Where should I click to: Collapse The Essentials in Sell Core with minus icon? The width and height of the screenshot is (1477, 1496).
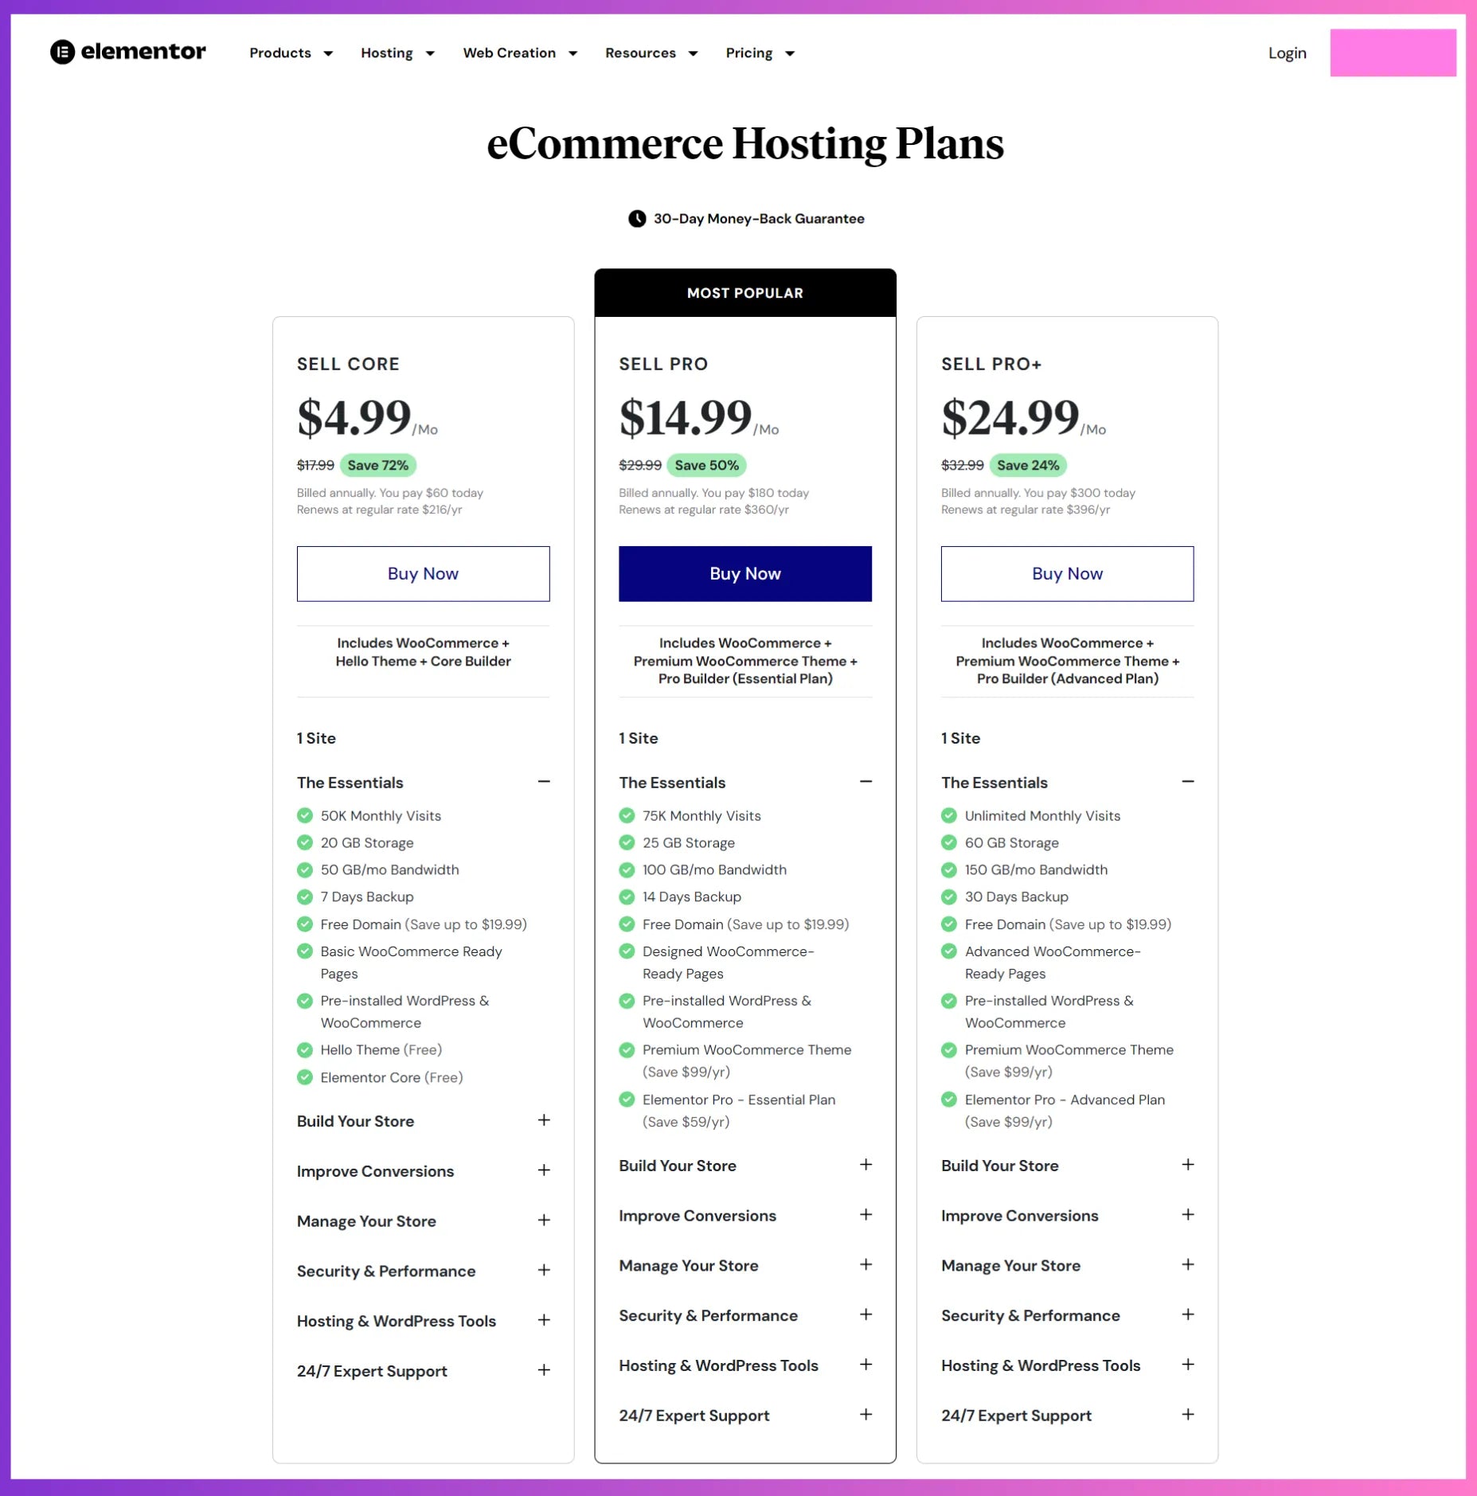pyautogui.click(x=544, y=782)
